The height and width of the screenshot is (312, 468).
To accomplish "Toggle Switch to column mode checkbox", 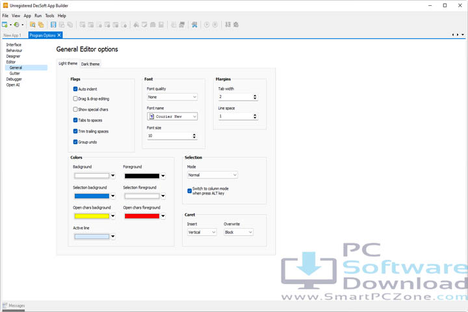I will coord(189,191).
